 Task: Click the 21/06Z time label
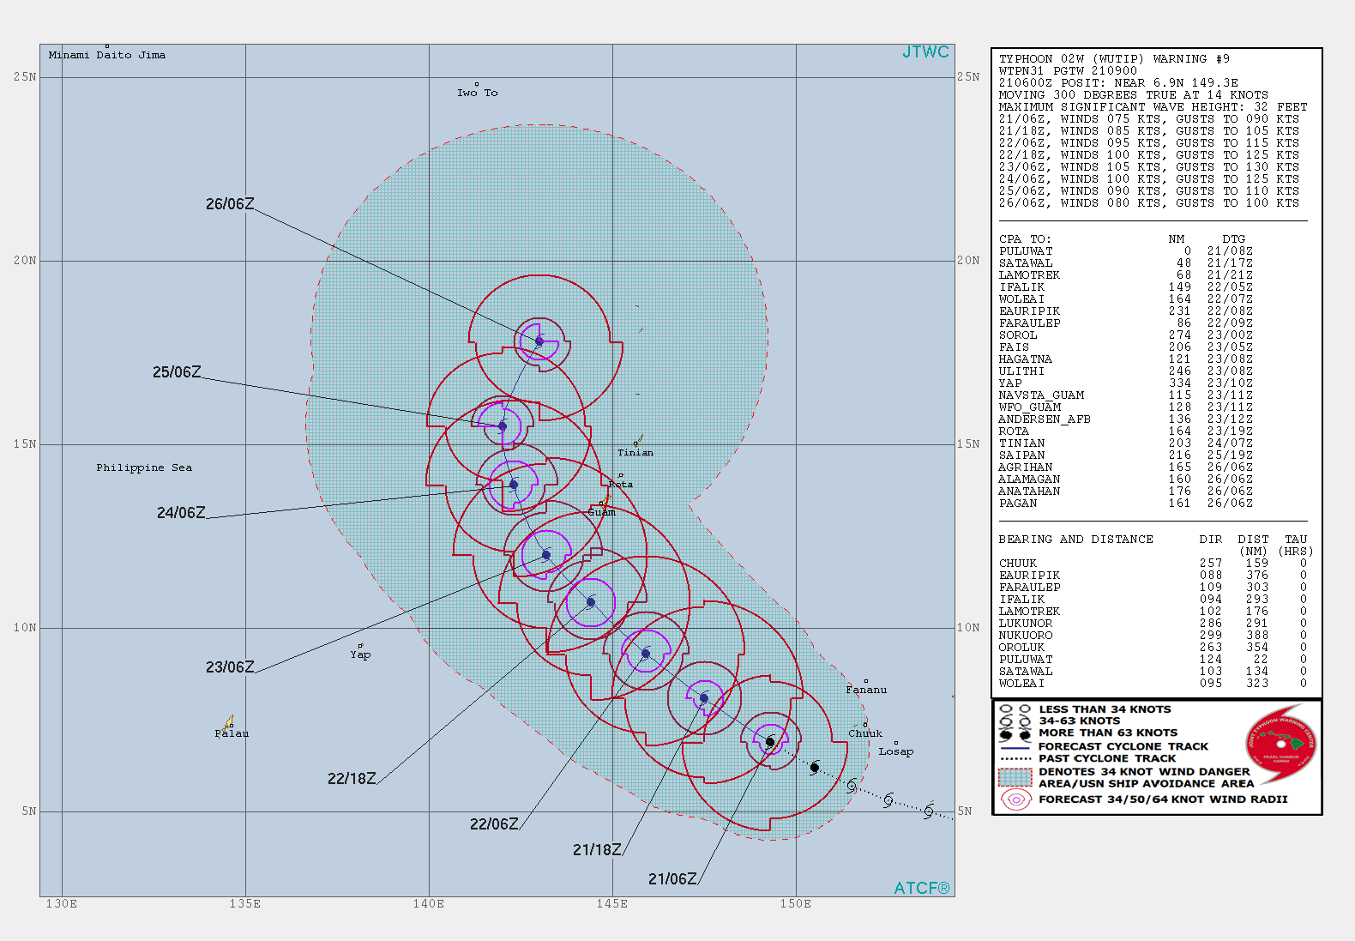[x=672, y=879]
